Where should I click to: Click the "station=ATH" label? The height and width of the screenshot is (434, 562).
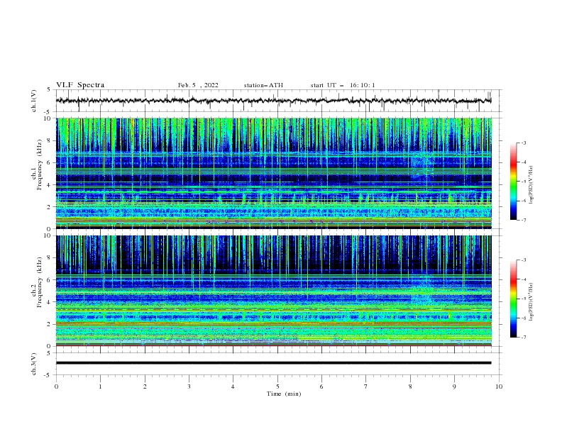(263, 85)
